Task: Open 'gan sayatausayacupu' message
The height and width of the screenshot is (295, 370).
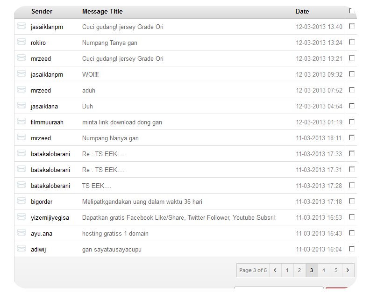Action: point(112,250)
